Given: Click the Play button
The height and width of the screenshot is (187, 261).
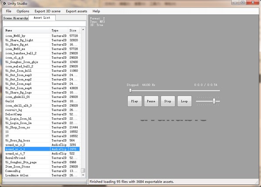Looking at the screenshot, I should pos(135,101).
